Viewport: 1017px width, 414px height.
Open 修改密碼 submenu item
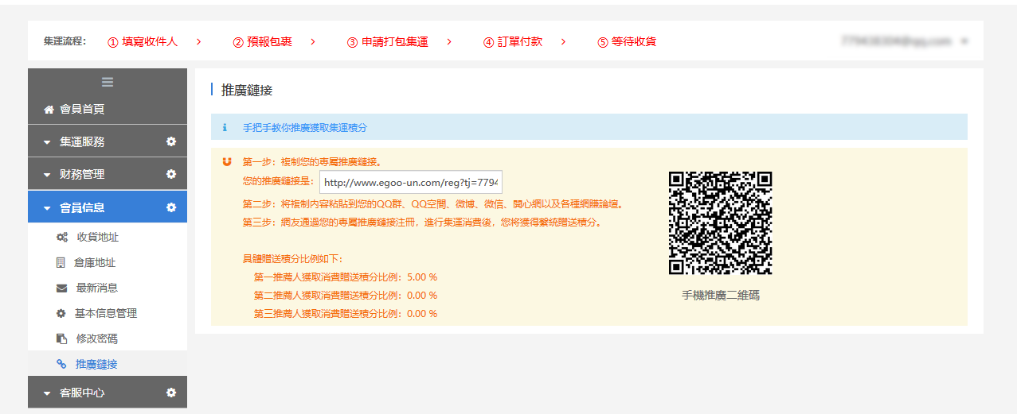pyautogui.click(x=108, y=339)
